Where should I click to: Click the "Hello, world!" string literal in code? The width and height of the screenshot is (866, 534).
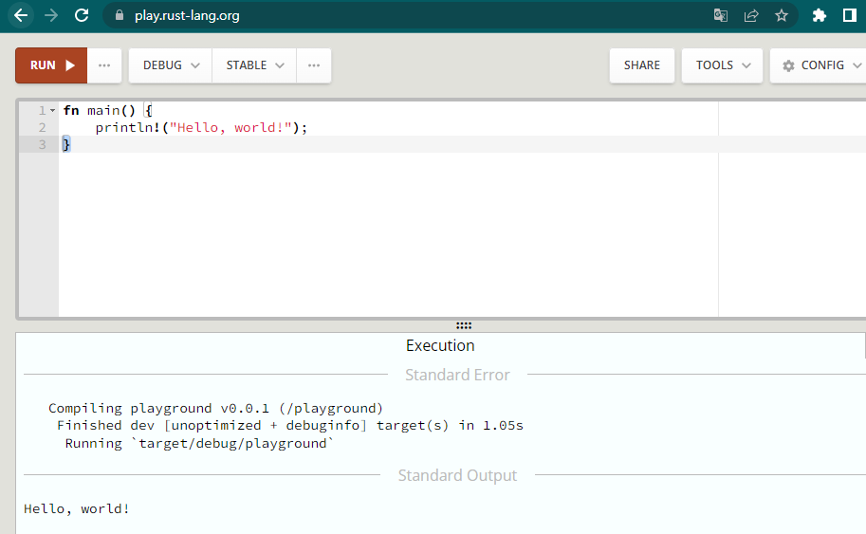tap(230, 127)
